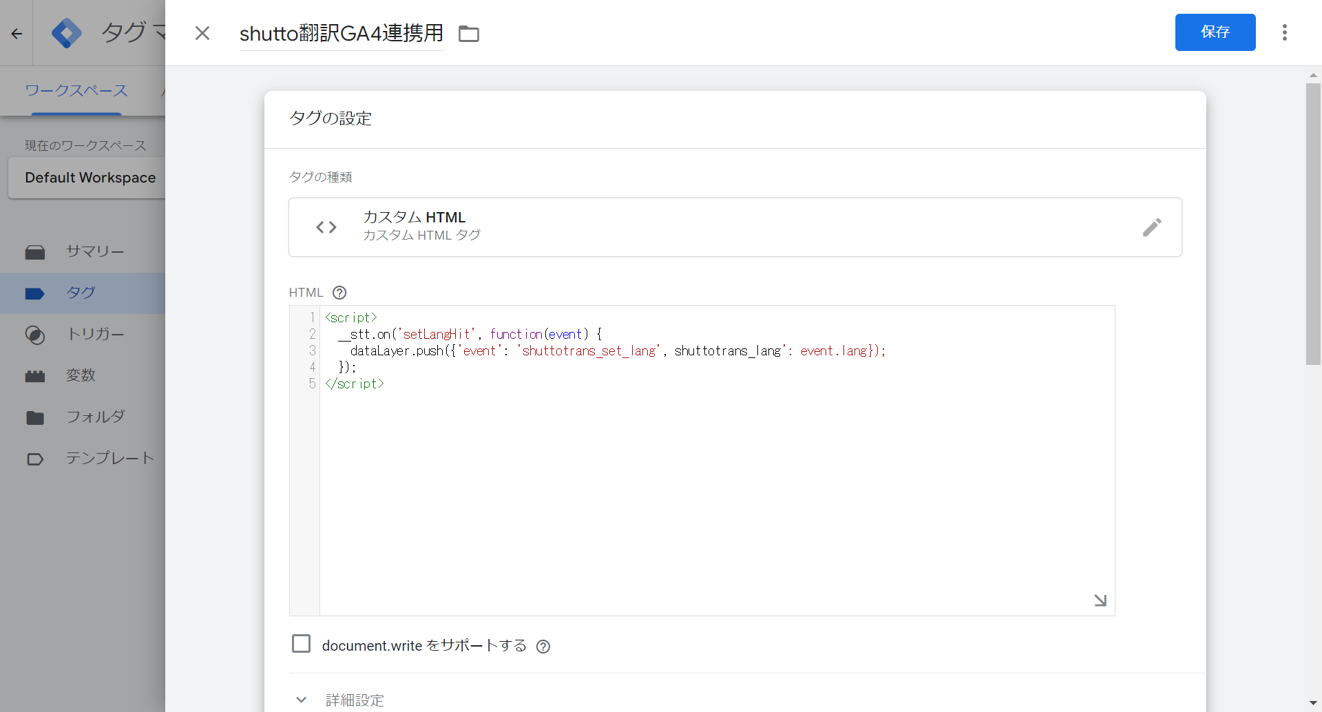
Task: Click the pencil icon to edit tag type
Action: [1152, 227]
